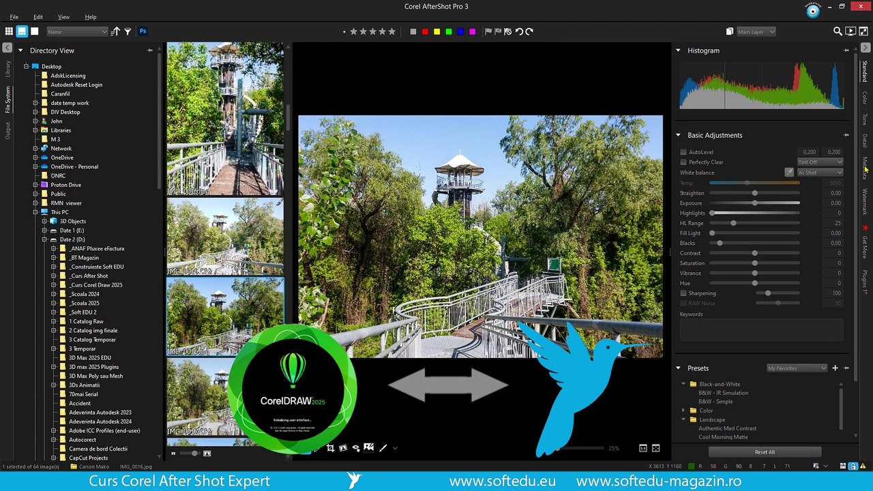Enable the Perfectly Clear checkbox

click(x=683, y=162)
